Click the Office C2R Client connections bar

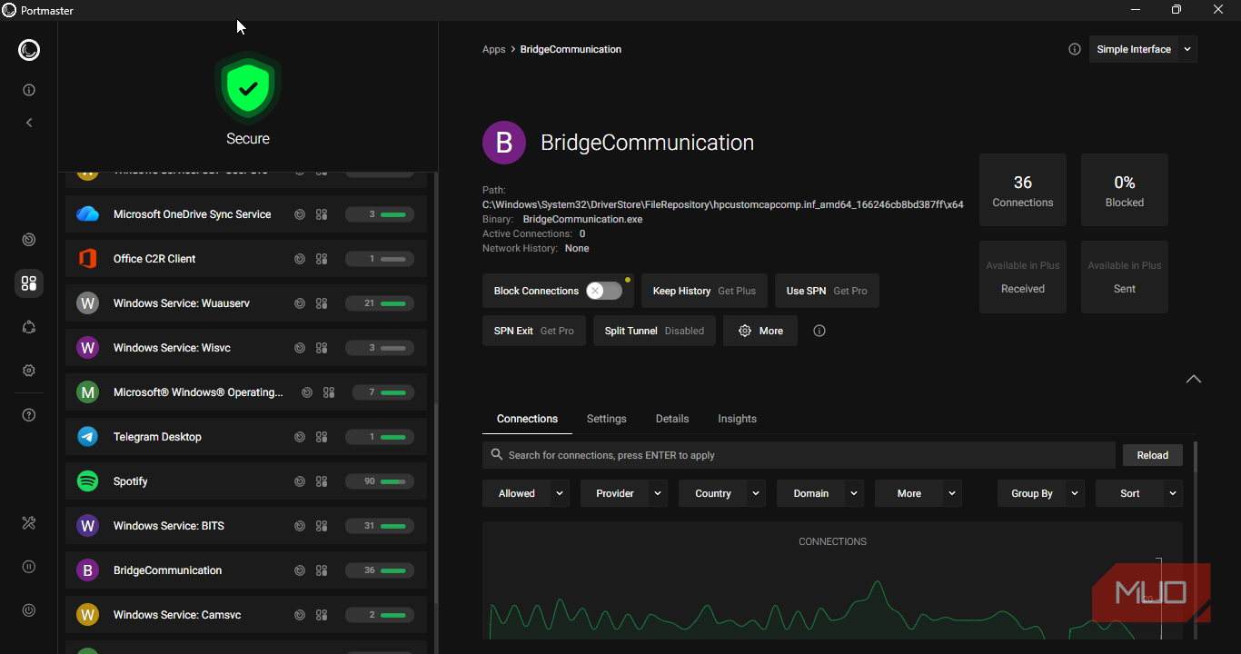380,259
